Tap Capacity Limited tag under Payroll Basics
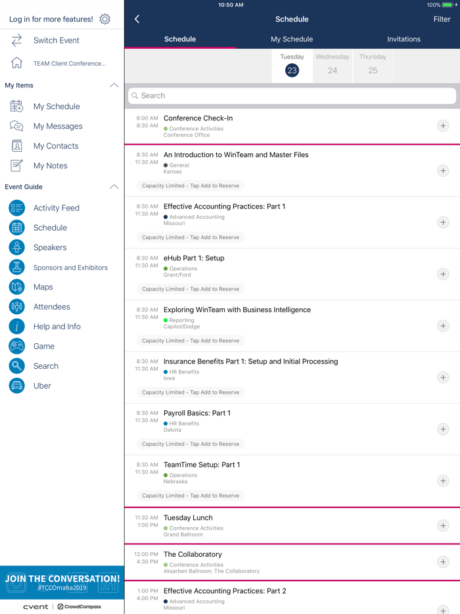Screen dimensions: 460x614 coord(191,444)
